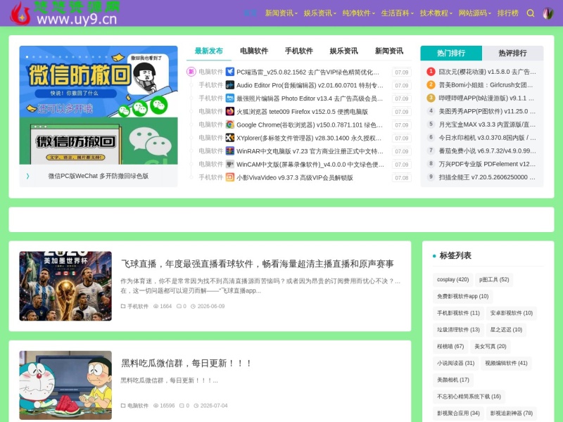Open the search magnifier icon in header

531,13
